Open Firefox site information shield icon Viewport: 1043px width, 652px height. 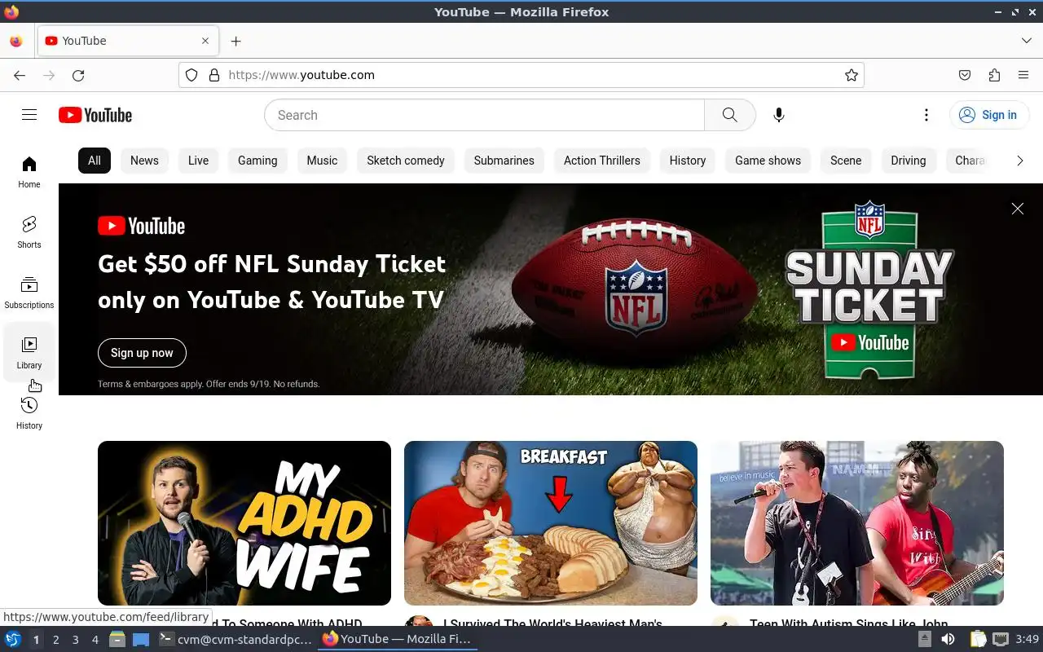(x=191, y=75)
